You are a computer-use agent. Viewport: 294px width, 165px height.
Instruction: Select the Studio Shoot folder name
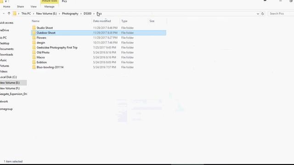tap(45, 27)
